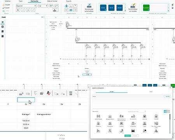Image resolution: width=175 pixels, height=140 pixels.
Task: Click the third Transformations icon, top row
Action: [x=75, y=6]
